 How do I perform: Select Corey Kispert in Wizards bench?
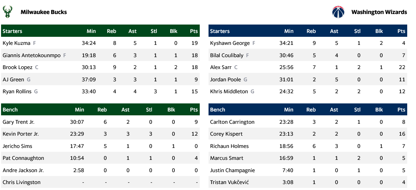226,134
